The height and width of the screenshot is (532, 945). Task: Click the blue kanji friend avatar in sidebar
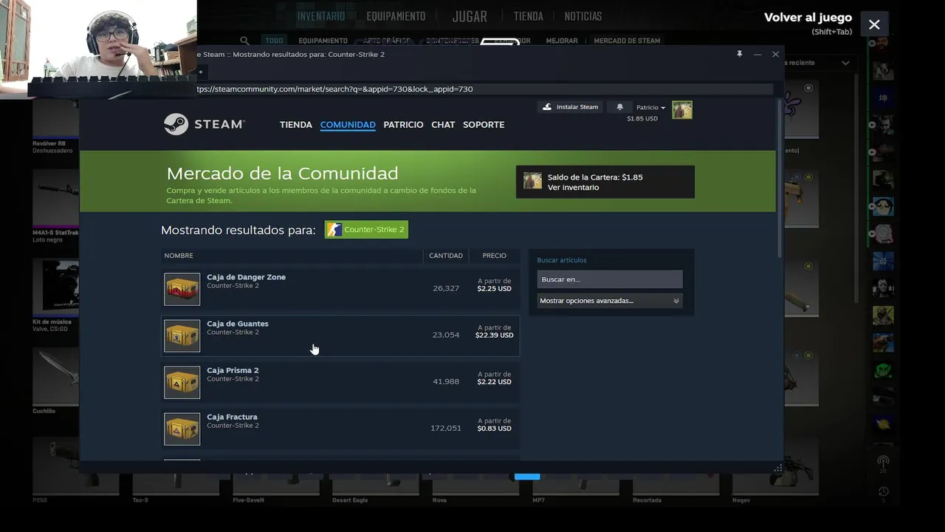[x=883, y=98]
